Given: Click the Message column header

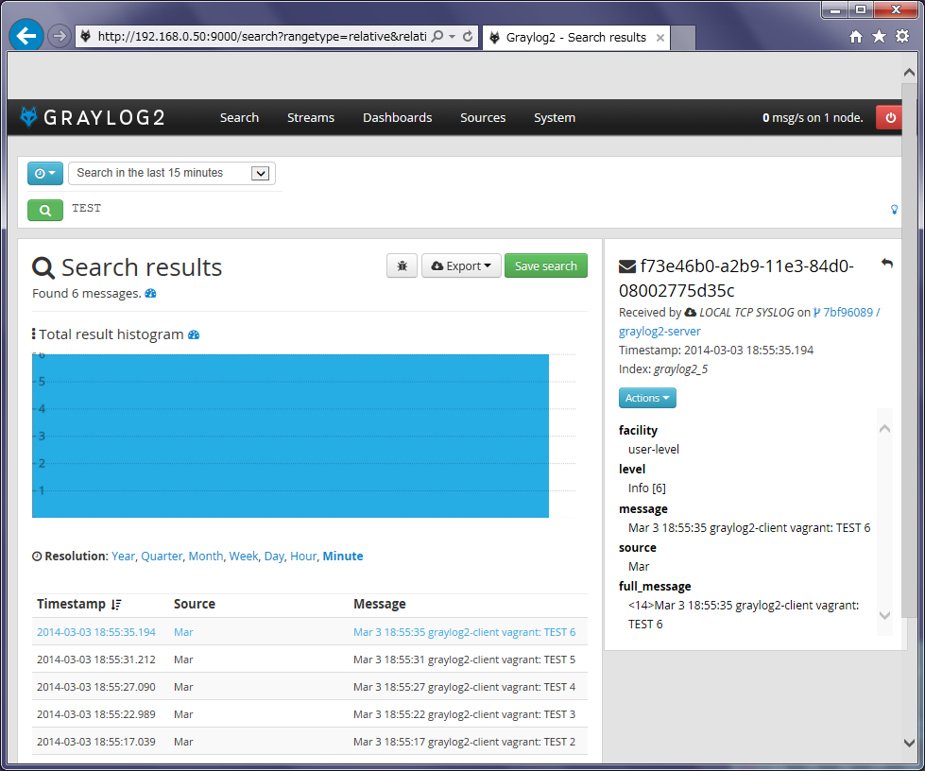Looking at the screenshot, I should [380, 604].
